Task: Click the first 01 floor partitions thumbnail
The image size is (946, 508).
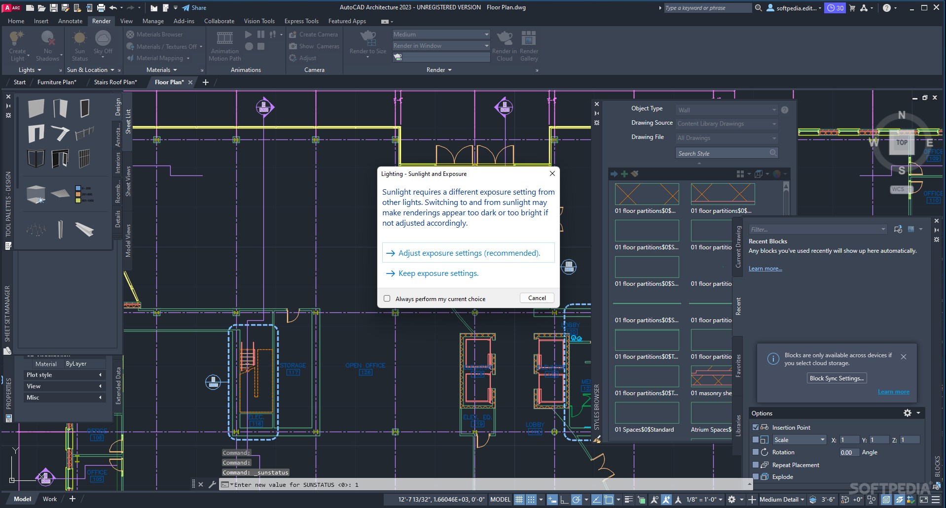Action: (x=647, y=194)
